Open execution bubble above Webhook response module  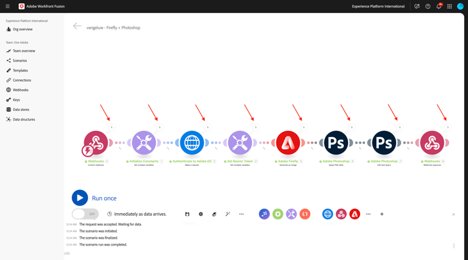coord(448,127)
